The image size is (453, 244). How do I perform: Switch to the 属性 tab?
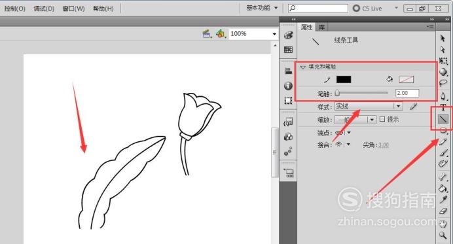306,27
